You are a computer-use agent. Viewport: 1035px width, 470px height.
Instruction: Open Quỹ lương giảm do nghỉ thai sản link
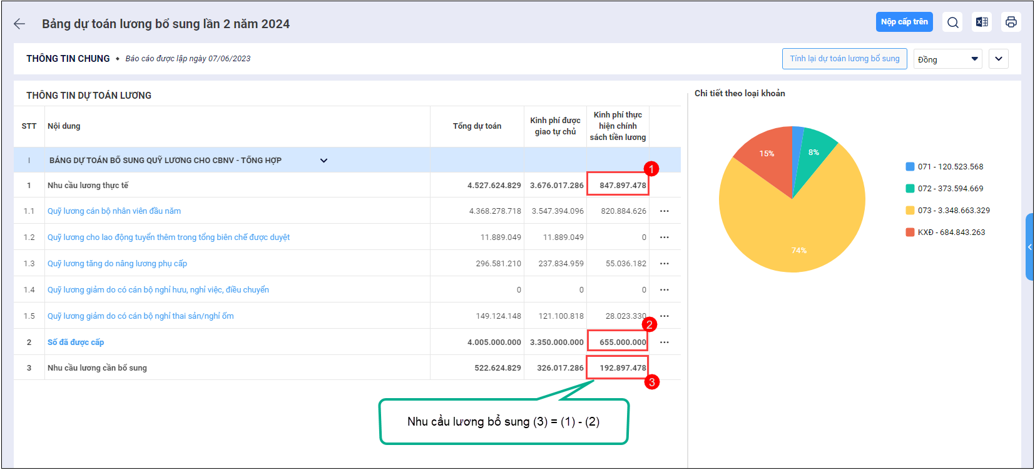(x=141, y=316)
